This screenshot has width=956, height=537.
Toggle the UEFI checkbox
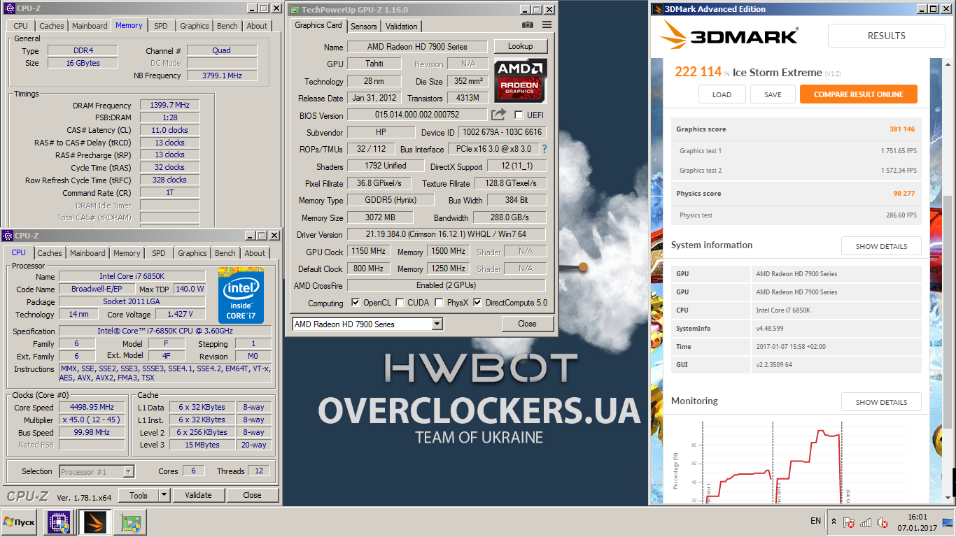point(519,115)
